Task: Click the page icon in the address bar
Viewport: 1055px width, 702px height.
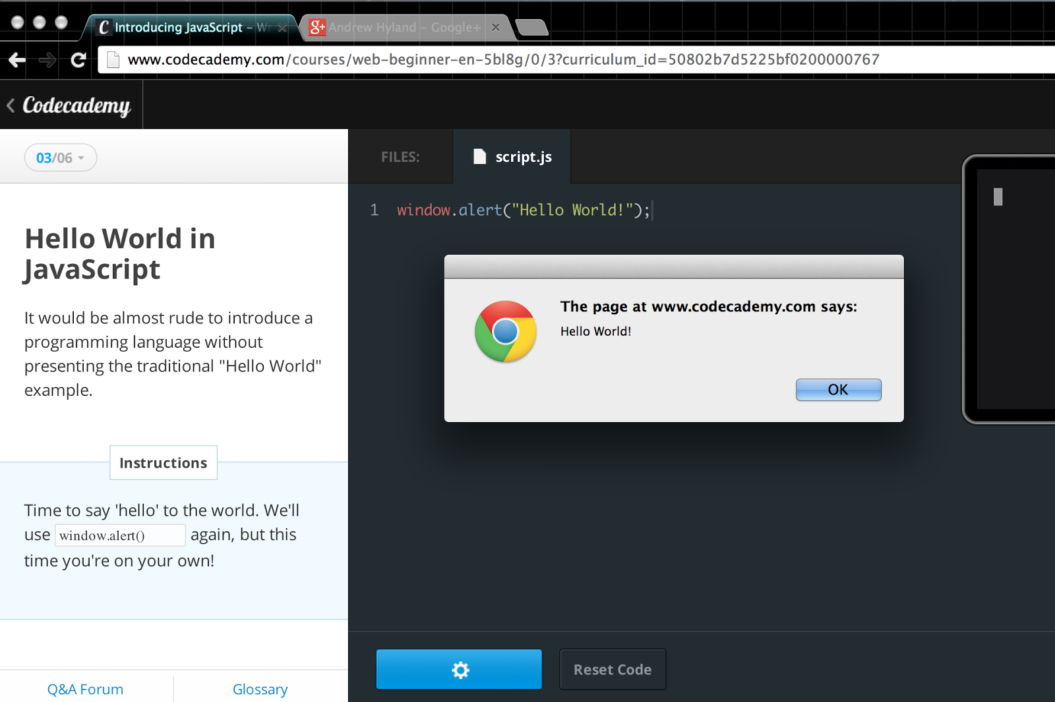Action: [x=113, y=60]
